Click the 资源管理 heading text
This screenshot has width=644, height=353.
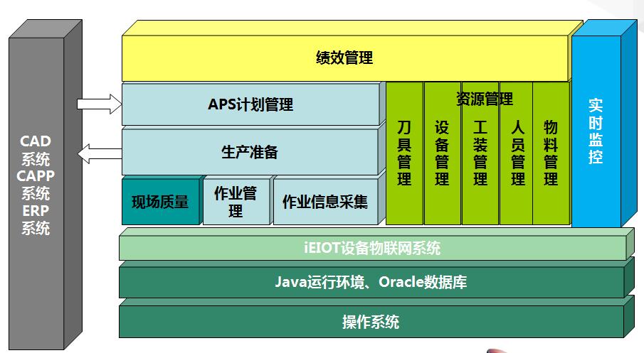click(484, 98)
